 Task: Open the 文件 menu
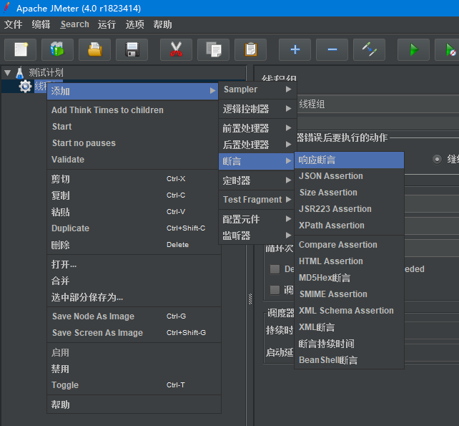point(13,24)
